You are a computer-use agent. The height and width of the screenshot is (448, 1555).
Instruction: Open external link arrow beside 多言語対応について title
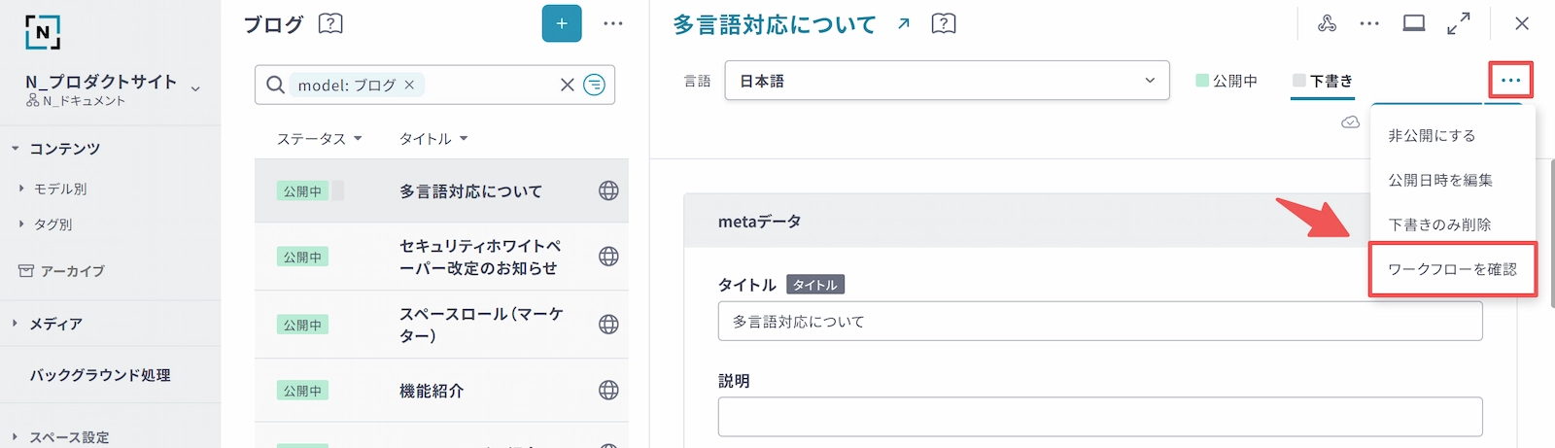point(904,24)
